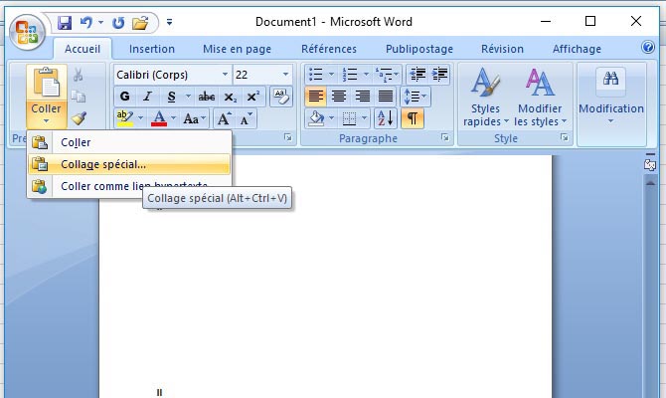The height and width of the screenshot is (398, 666).
Task: Open Modification binoculars menu
Action: coord(610,97)
